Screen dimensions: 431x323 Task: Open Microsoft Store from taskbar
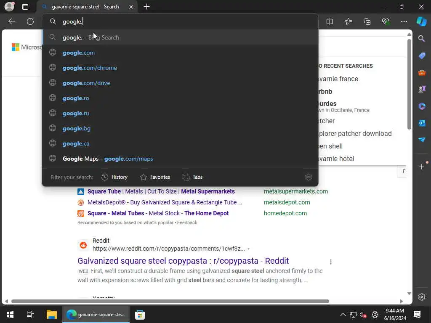tap(140, 315)
